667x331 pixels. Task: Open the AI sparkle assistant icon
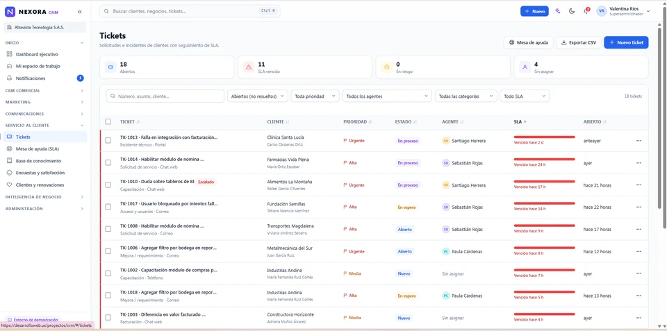(558, 12)
